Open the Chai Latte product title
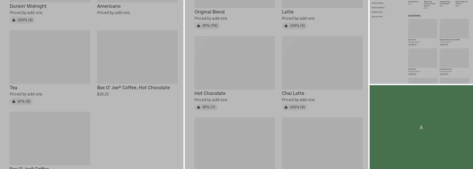This screenshot has width=473, height=169. 293,93
